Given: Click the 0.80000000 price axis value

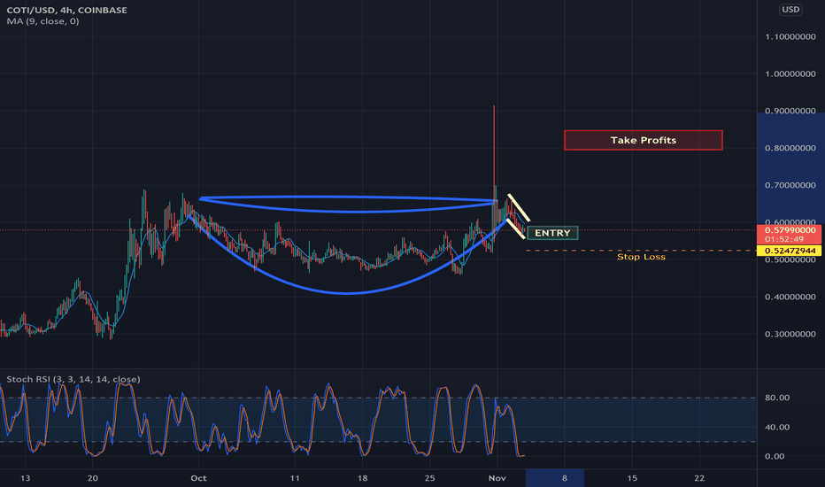Looking at the screenshot, I should pyautogui.click(x=790, y=148).
